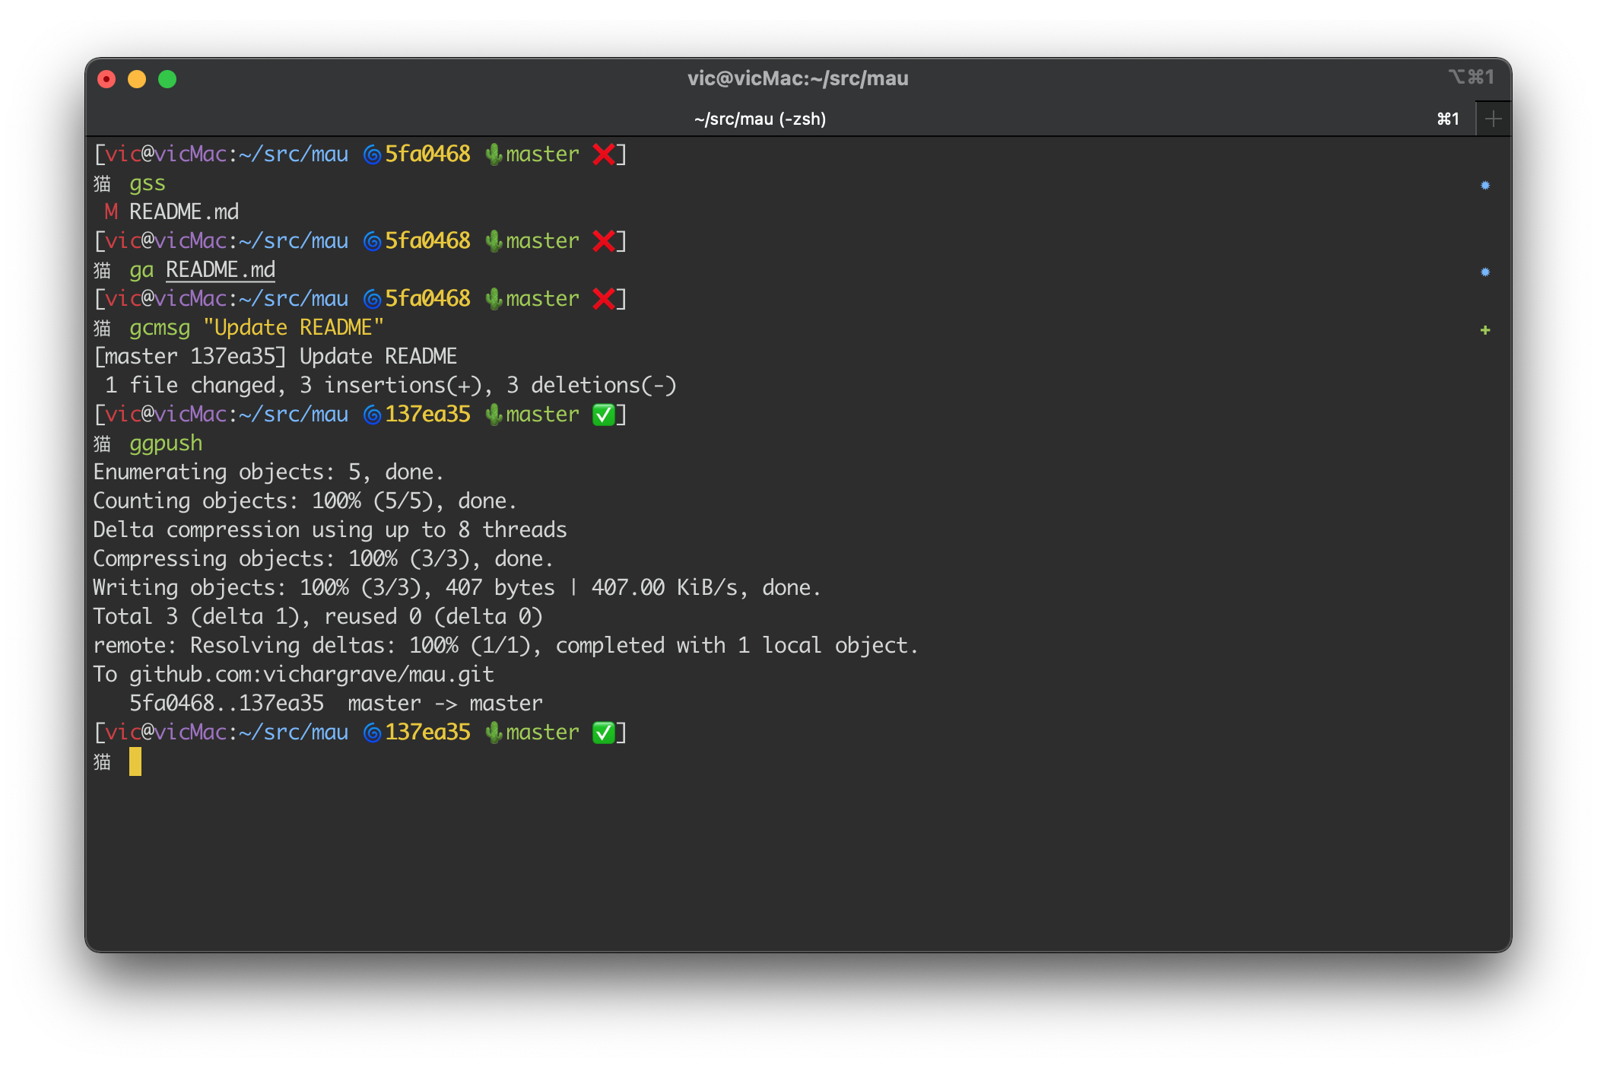This screenshot has width=1597, height=1065.
Task: Click the commit hash 137ea35 in last prompt
Action: (427, 733)
